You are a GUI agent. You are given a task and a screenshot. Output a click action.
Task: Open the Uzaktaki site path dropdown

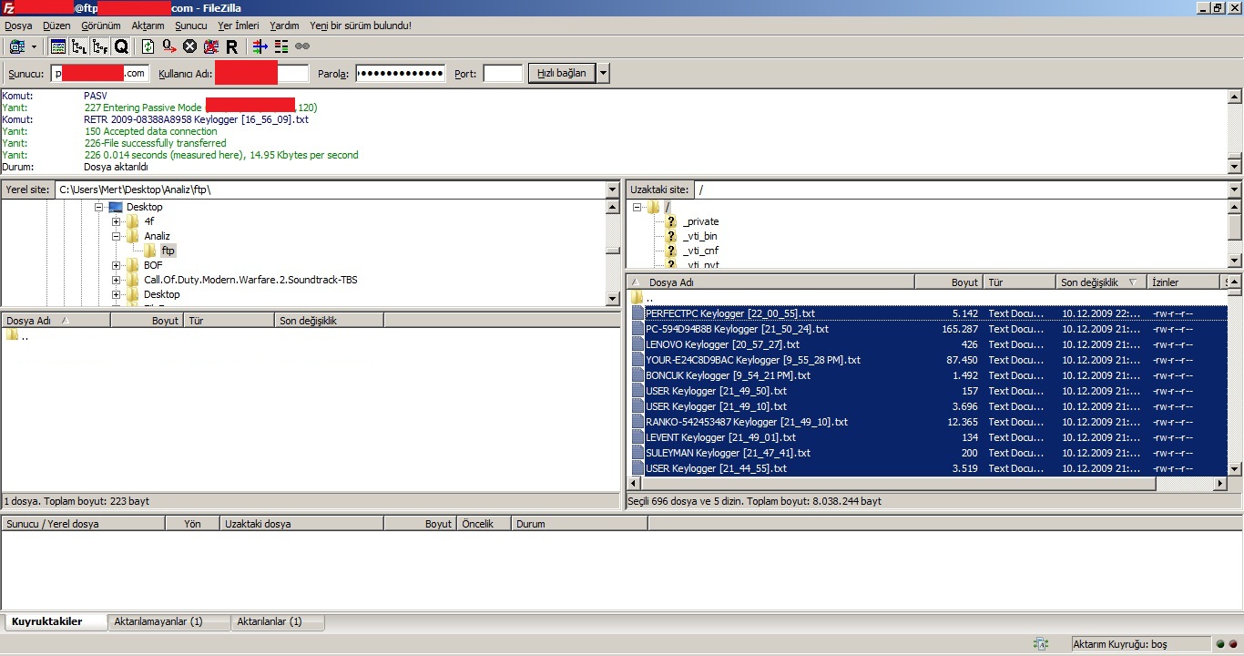coord(1234,190)
